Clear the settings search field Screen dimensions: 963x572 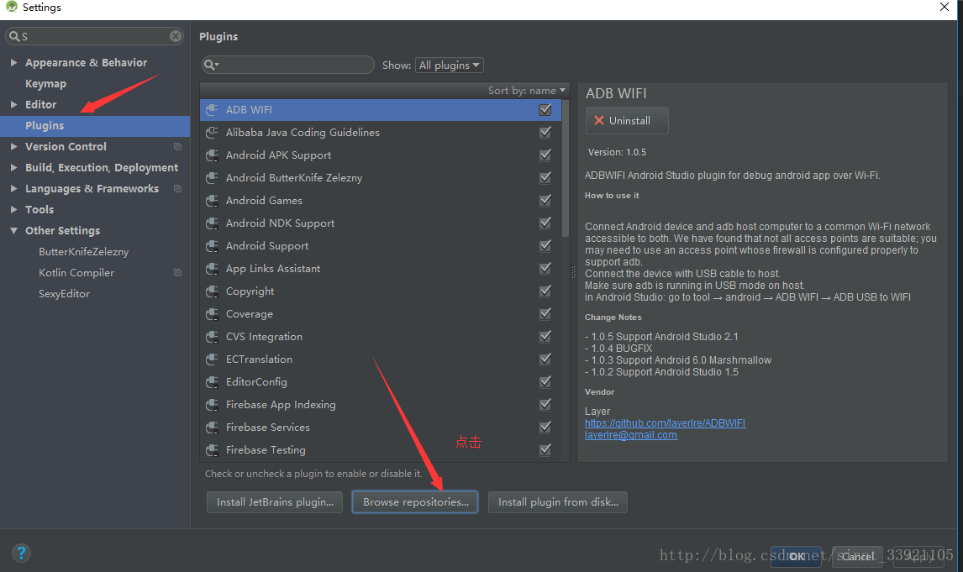pos(176,36)
